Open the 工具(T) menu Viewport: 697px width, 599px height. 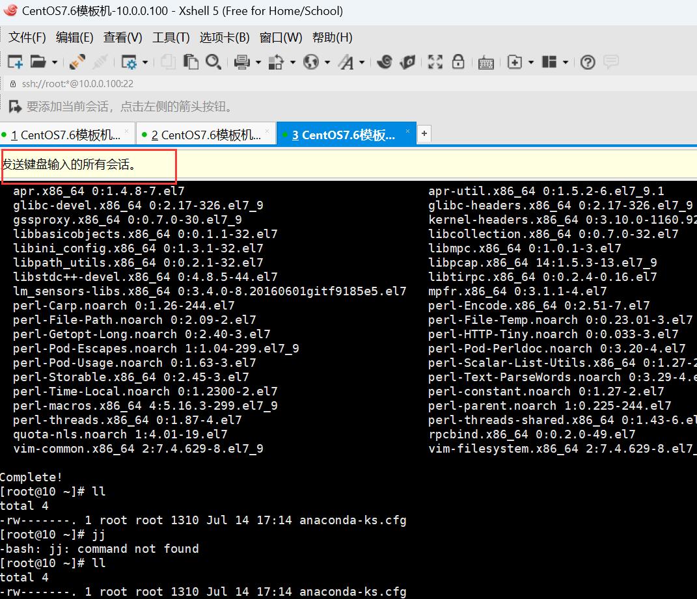pos(171,37)
